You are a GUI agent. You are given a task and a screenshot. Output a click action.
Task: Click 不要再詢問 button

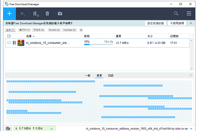point(177,23)
